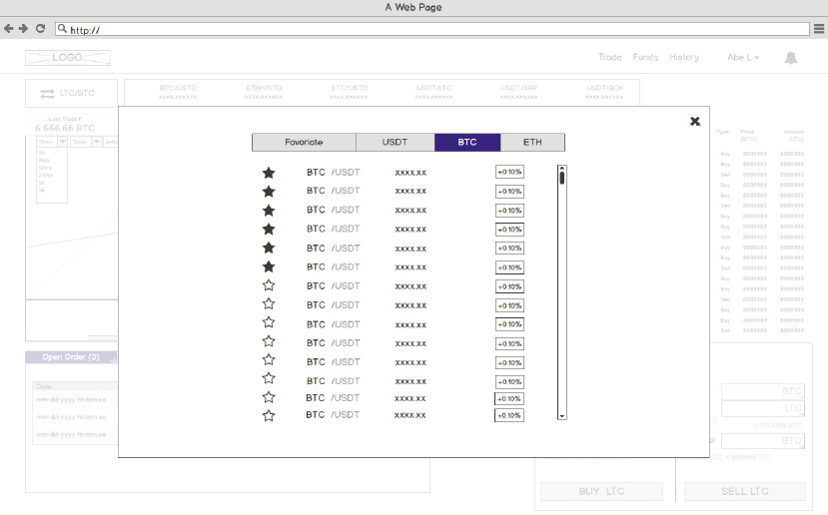Switch to the USDT tab
Screen dimensions: 828x515
395,142
